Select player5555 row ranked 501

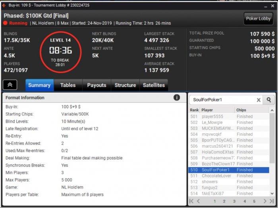coord(229,116)
